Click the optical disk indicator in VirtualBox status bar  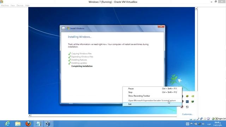[x=195, y=119]
